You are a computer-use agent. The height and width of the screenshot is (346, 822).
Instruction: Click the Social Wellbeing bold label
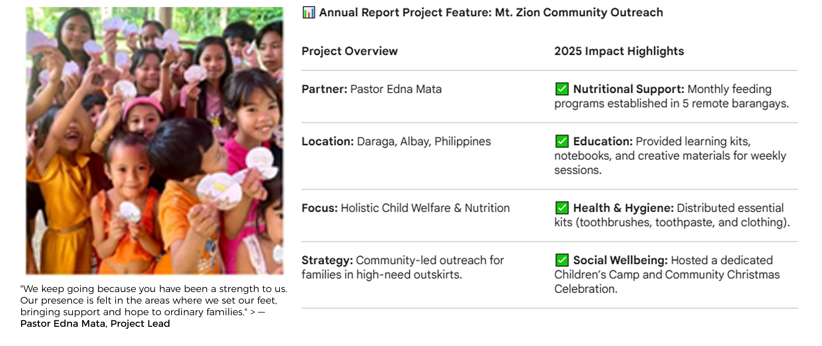coord(620,260)
